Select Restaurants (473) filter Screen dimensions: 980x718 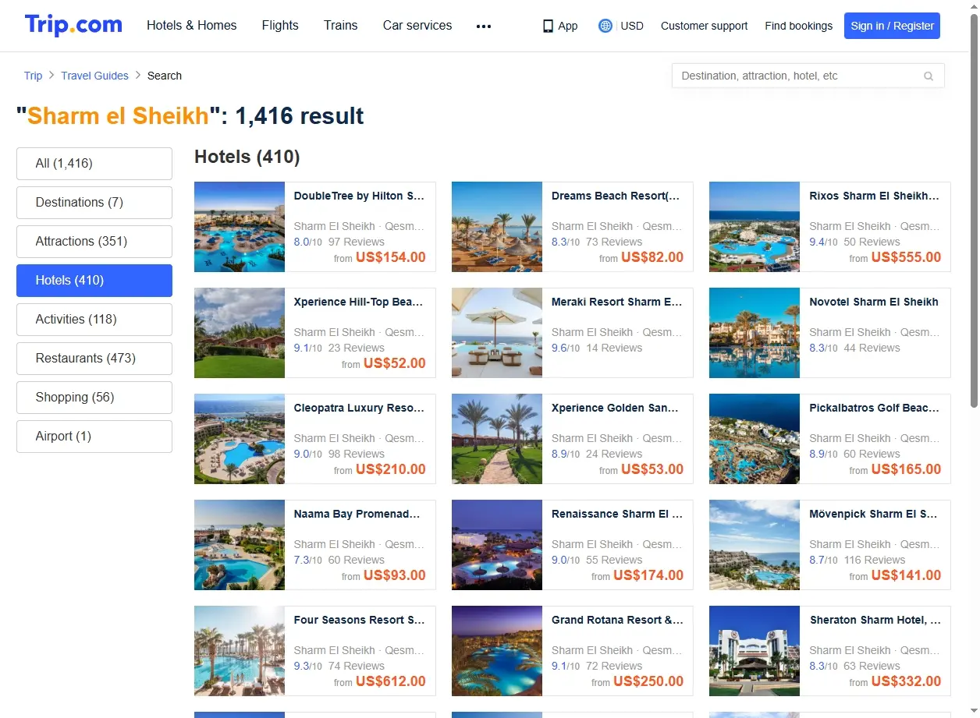click(x=94, y=359)
